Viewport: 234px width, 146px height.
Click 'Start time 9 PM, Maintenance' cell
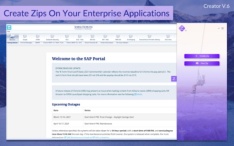click(x=130, y=124)
